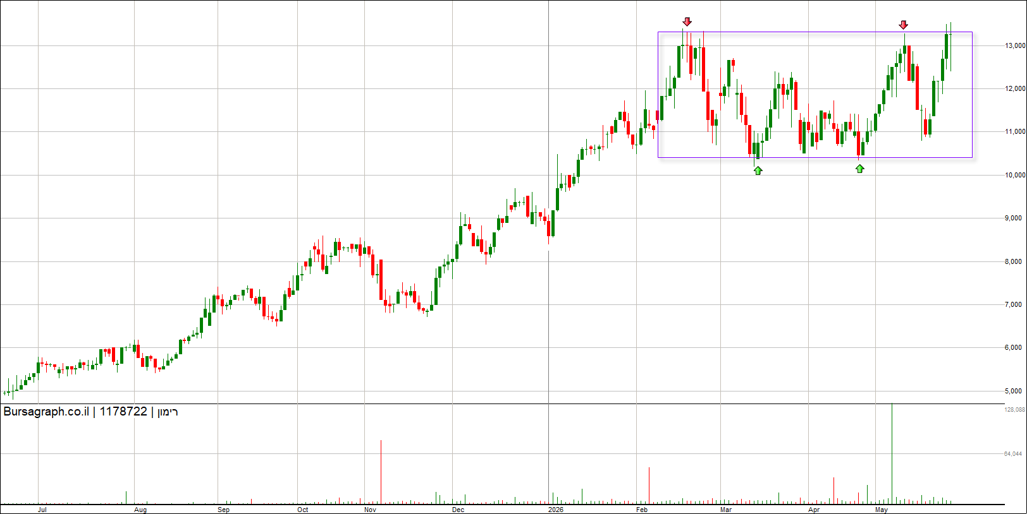
Task: Click the Feb label on the date axis
Action: click(642, 510)
